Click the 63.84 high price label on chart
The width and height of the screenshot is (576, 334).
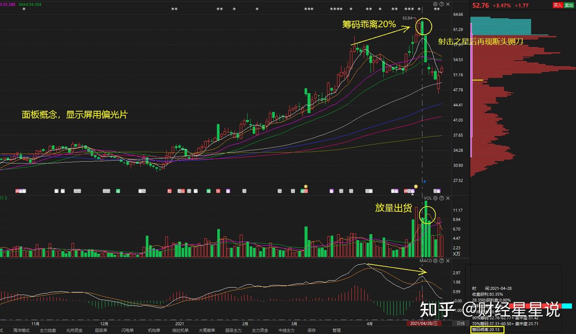click(x=408, y=18)
